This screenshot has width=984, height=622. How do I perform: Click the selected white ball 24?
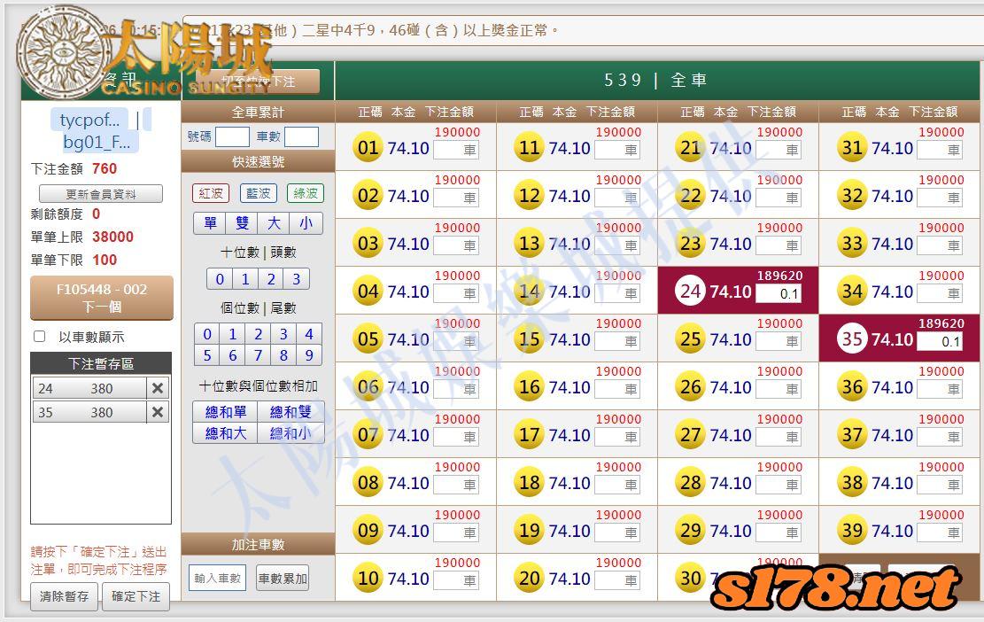point(690,292)
